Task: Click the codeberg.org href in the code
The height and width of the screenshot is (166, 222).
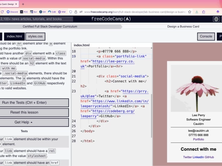Action: (113, 111)
